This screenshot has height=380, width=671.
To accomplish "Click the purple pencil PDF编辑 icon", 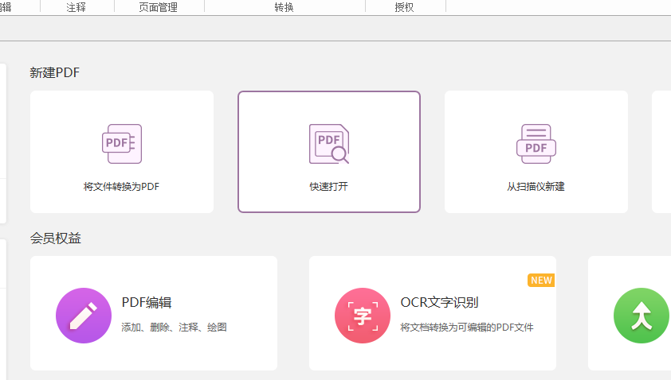I will (84, 316).
